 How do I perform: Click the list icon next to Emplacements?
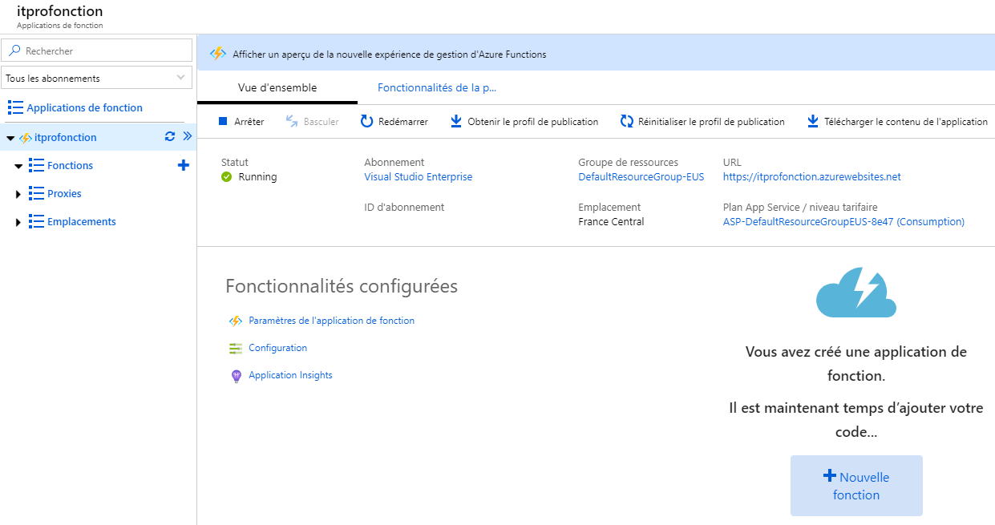(x=36, y=221)
